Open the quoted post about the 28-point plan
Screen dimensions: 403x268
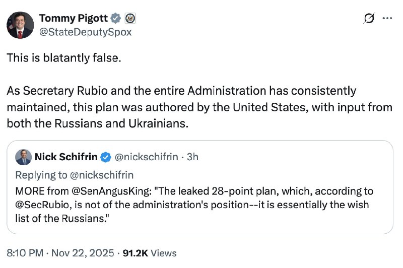(200, 187)
